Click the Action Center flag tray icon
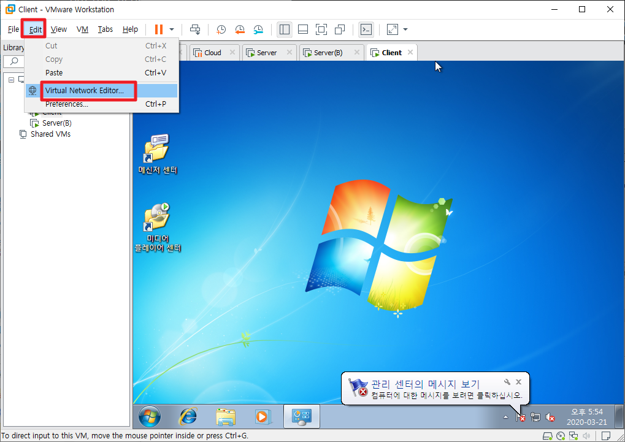Viewport: 625px width, 442px height. (x=521, y=417)
